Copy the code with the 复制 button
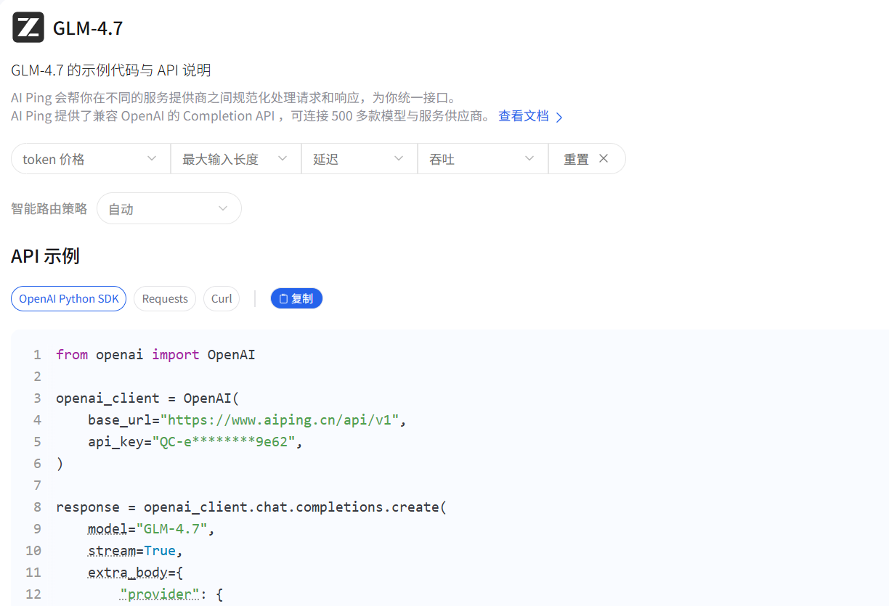Image resolution: width=889 pixels, height=606 pixels. (296, 298)
